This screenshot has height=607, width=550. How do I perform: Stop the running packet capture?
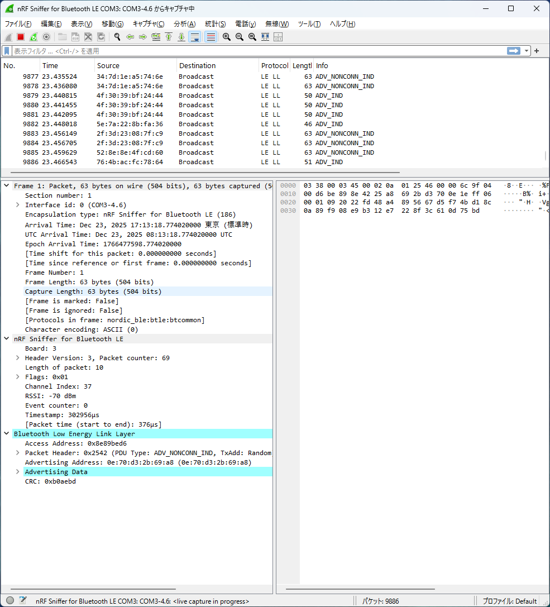click(x=21, y=37)
